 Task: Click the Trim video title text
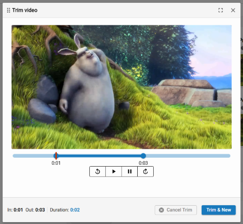pyautogui.click(x=25, y=10)
